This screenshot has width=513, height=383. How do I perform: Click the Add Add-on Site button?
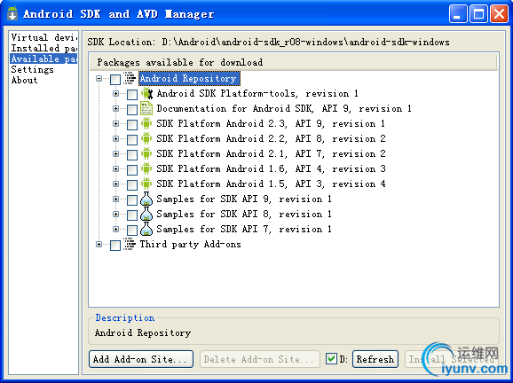coord(141,359)
